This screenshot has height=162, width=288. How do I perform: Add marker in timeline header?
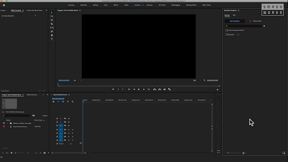[68, 102]
